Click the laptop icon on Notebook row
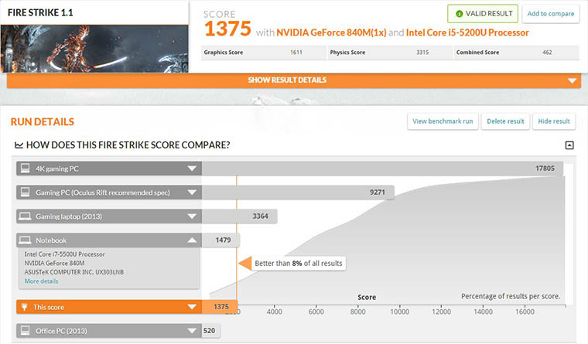588x344 pixels. point(25,240)
